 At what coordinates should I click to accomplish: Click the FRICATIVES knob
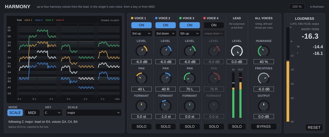[264, 78]
